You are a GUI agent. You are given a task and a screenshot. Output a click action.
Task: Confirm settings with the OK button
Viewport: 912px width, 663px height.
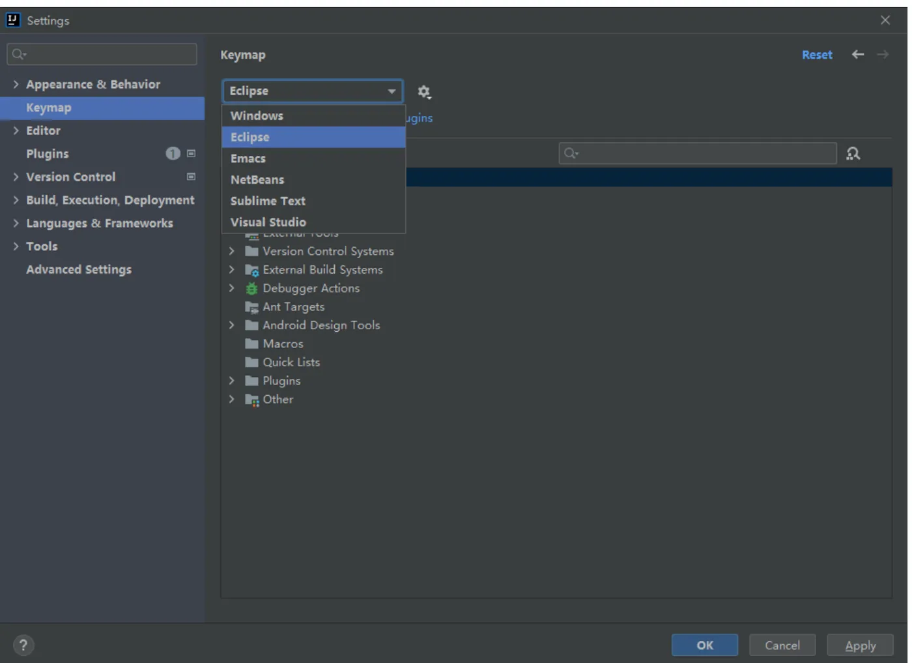705,645
